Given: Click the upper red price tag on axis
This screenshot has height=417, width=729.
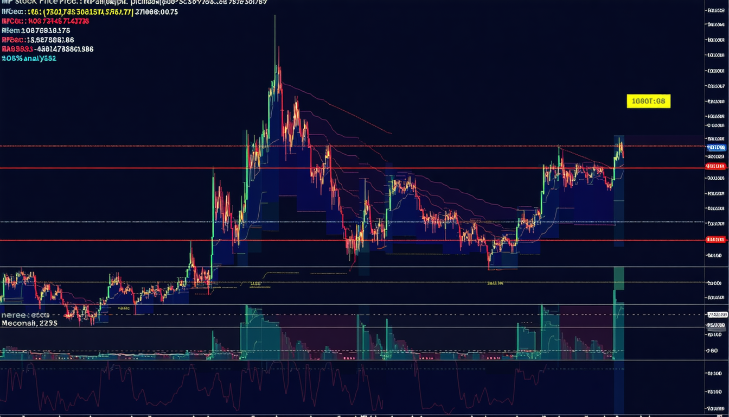Looking at the screenshot, I should click(716, 166).
